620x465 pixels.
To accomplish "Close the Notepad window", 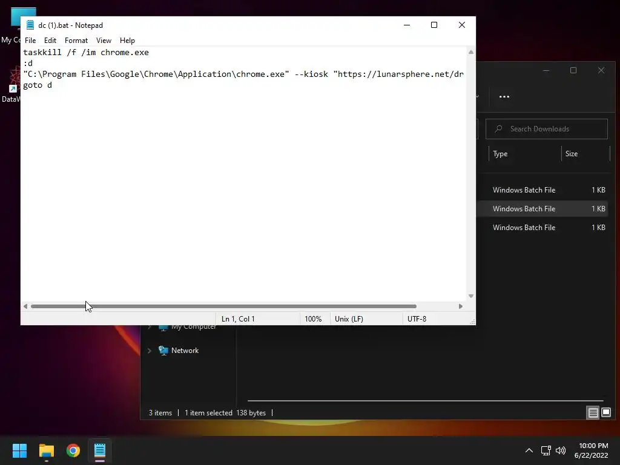I will [462, 25].
